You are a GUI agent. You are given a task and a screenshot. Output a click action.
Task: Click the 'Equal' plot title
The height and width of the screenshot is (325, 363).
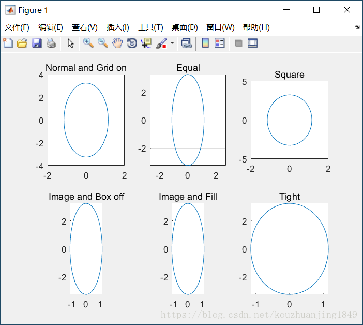tap(188, 68)
